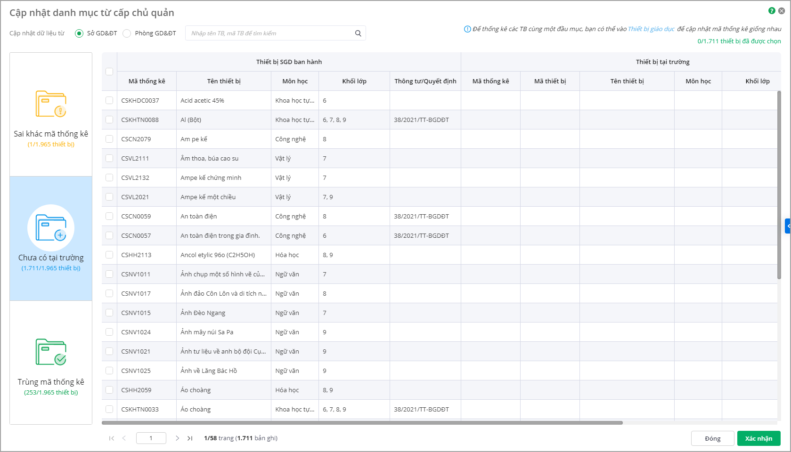
Task: Click the 'Trùng mã thống kê' folder icon
Action: (x=51, y=352)
